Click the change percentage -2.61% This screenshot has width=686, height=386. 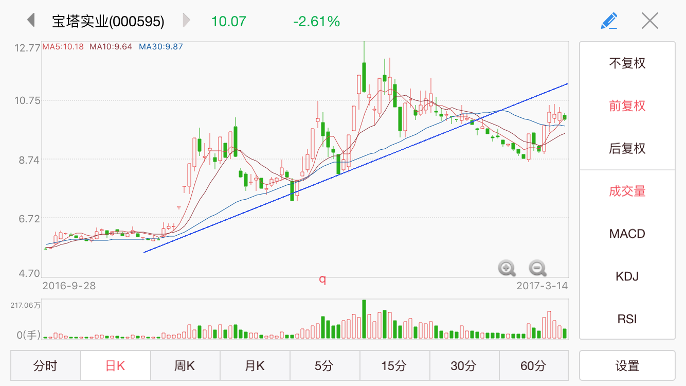tap(317, 21)
